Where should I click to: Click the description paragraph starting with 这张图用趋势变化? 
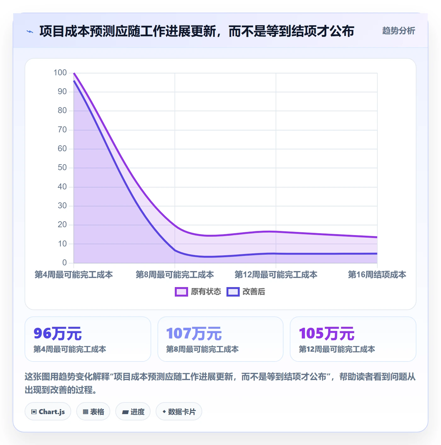tap(220, 383)
